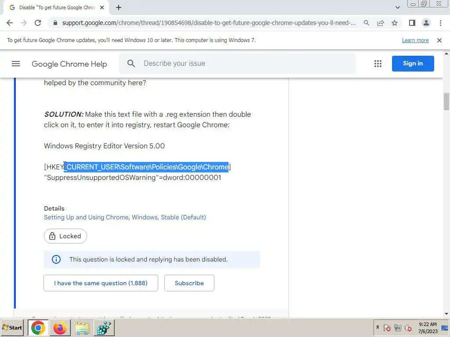Open the Google apps grid
Screen dimensions: 450x337
coord(377,64)
